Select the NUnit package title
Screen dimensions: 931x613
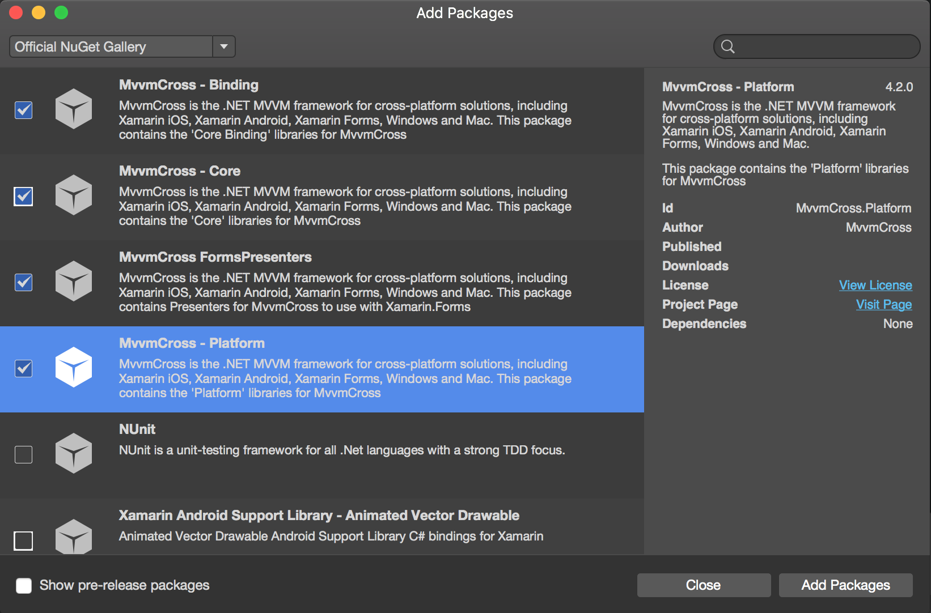point(137,429)
